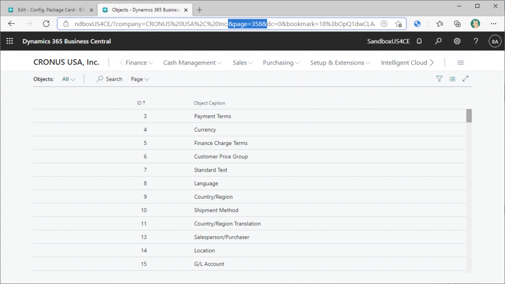
Task: Close the Objects browser tab
Action: (186, 10)
